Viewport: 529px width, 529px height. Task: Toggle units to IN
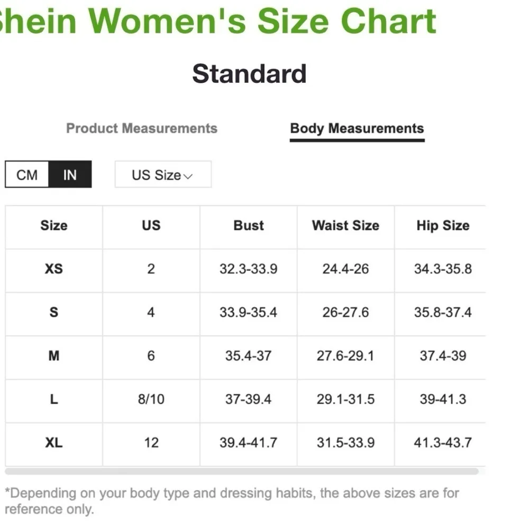click(70, 175)
